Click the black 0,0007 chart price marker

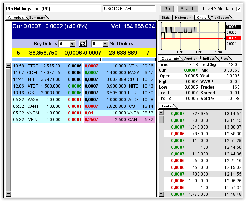(x=233, y=27)
